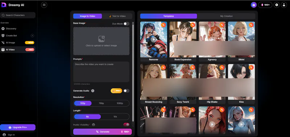The height and width of the screenshot is (137, 290).
Task: Click the plus icon beside Create Bot
Action: tap(32, 36)
